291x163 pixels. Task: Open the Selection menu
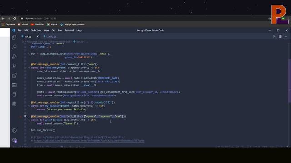pyautogui.click(x=36, y=30)
